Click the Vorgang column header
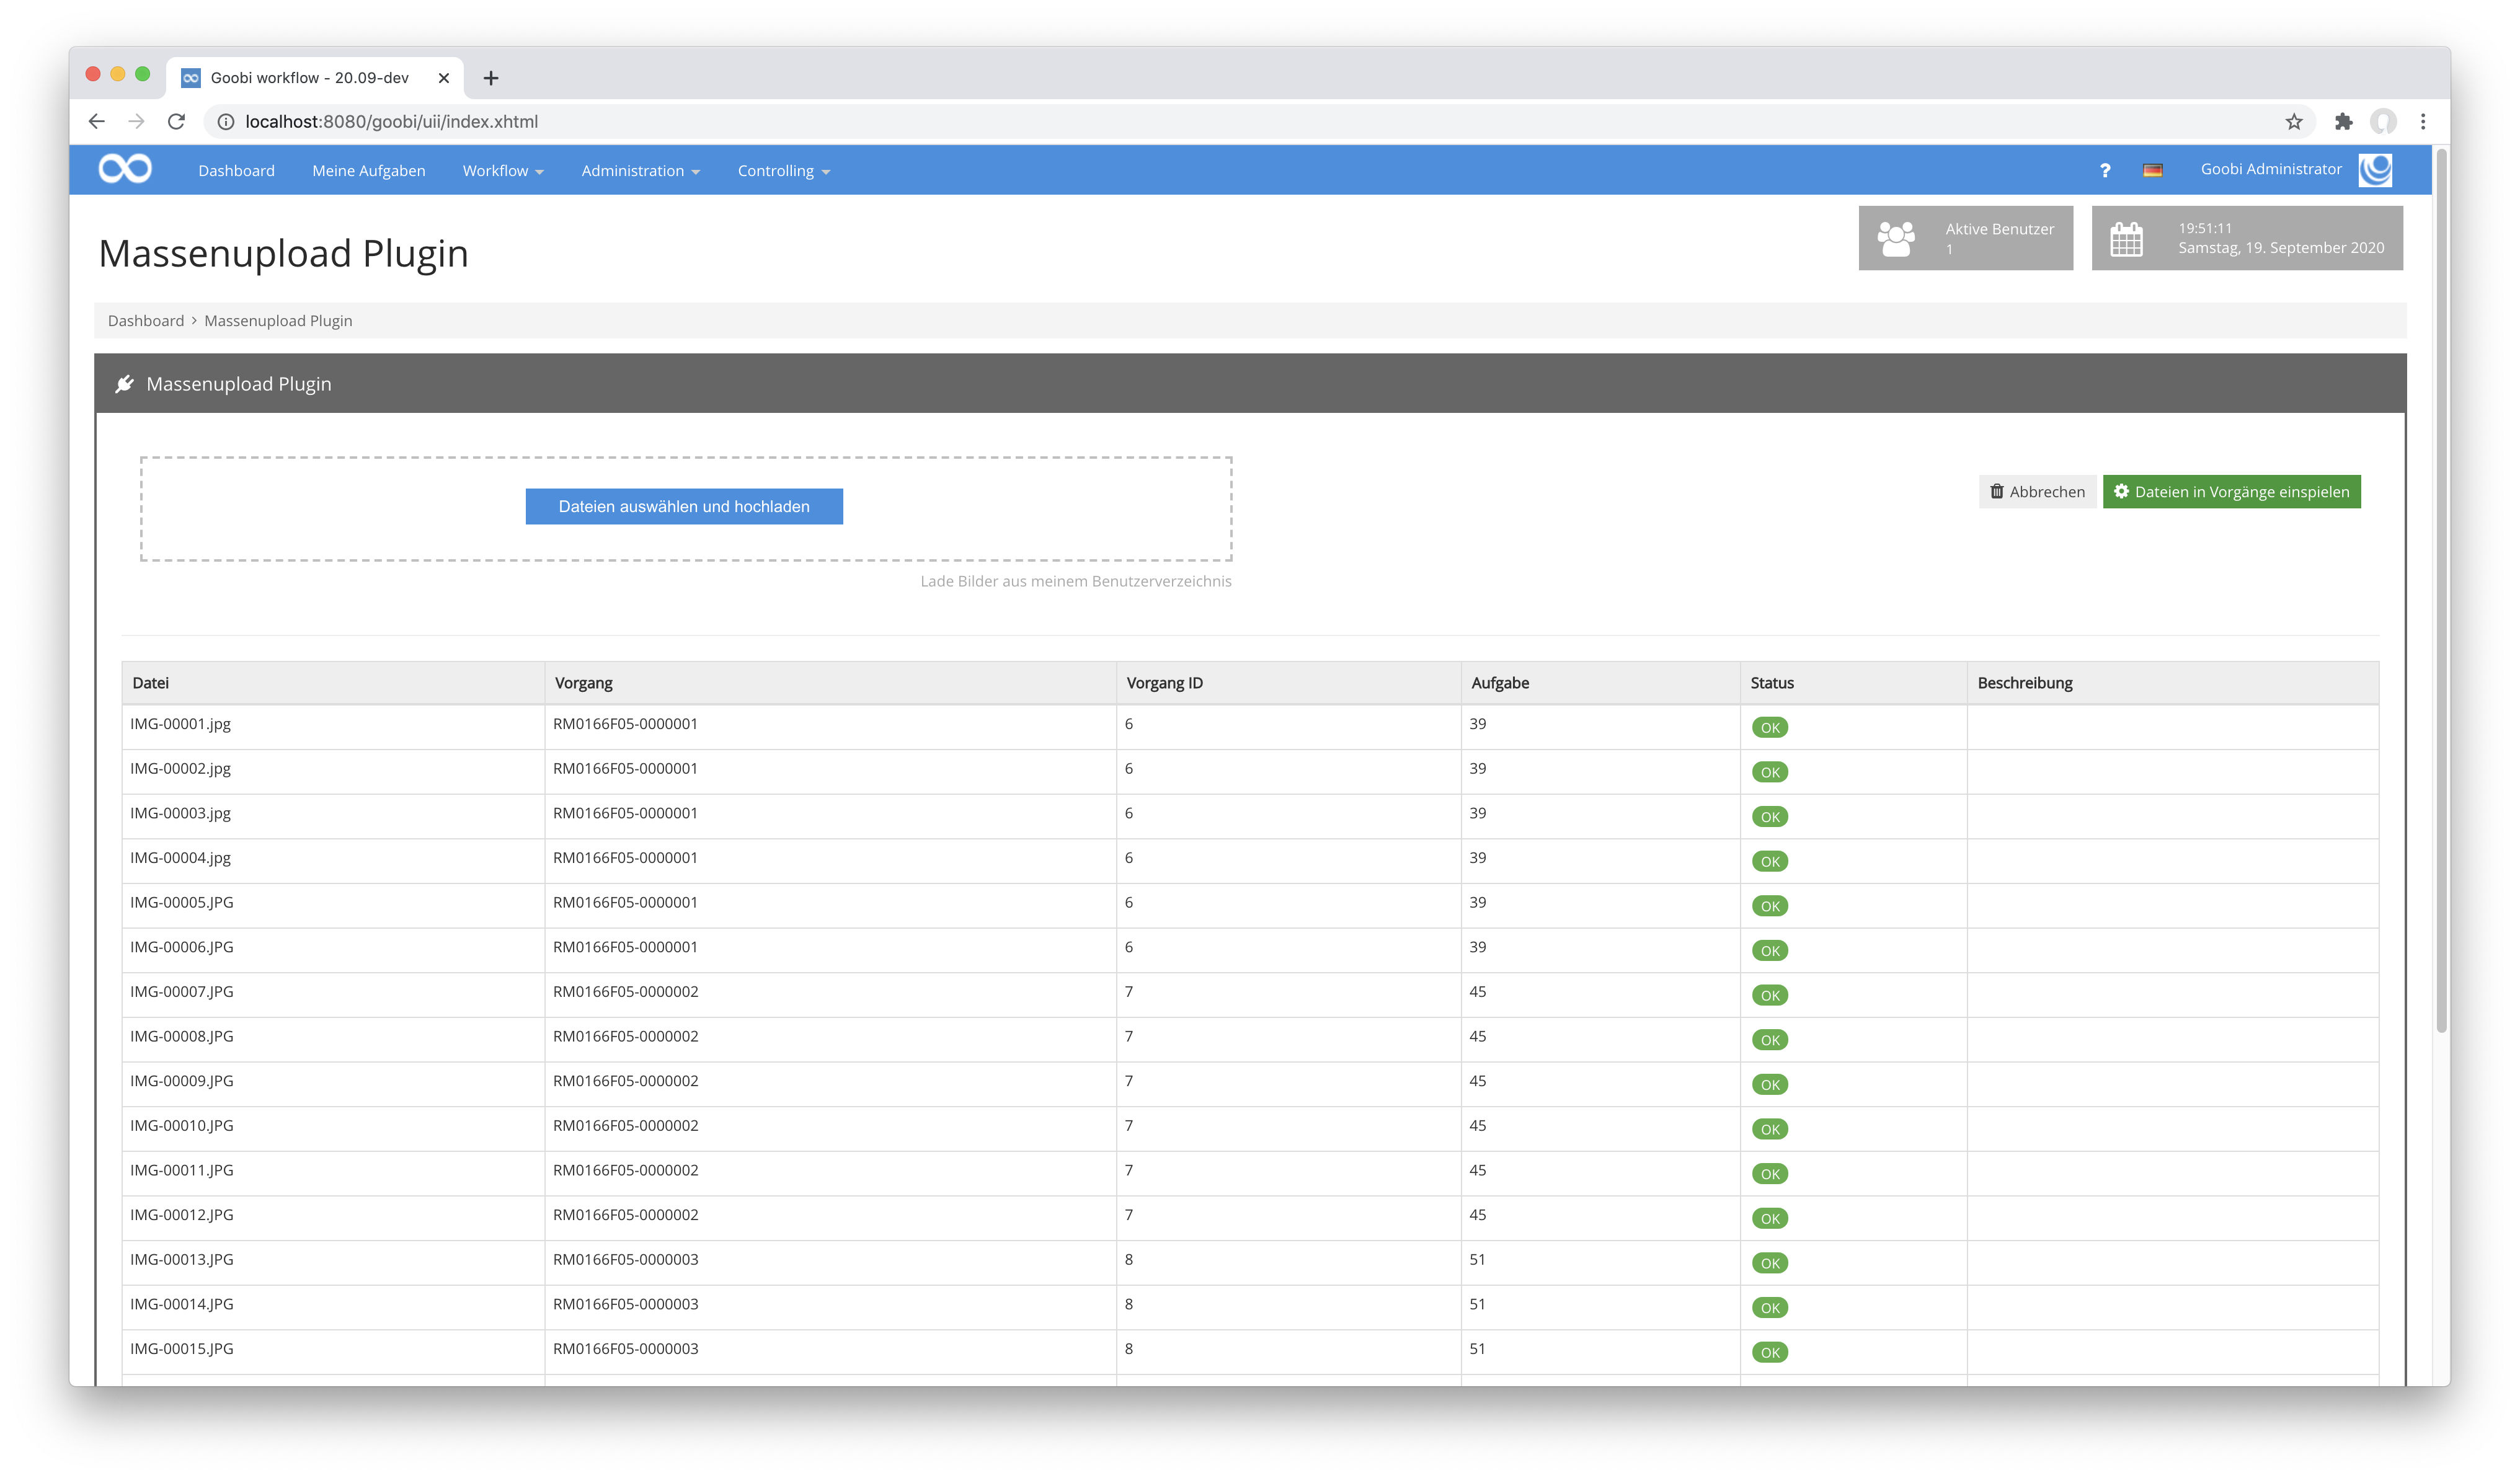The image size is (2520, 1478). (x=830, y=683)
